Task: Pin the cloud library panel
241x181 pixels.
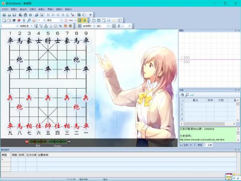Action: pos(236,90)
